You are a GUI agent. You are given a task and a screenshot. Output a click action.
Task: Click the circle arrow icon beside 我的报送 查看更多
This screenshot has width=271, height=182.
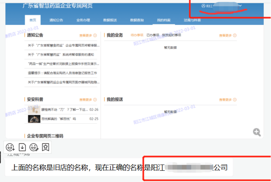click(235, 100)
